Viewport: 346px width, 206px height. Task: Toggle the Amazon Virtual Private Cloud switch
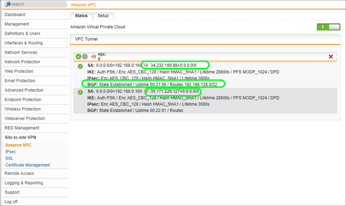[328, 27]
